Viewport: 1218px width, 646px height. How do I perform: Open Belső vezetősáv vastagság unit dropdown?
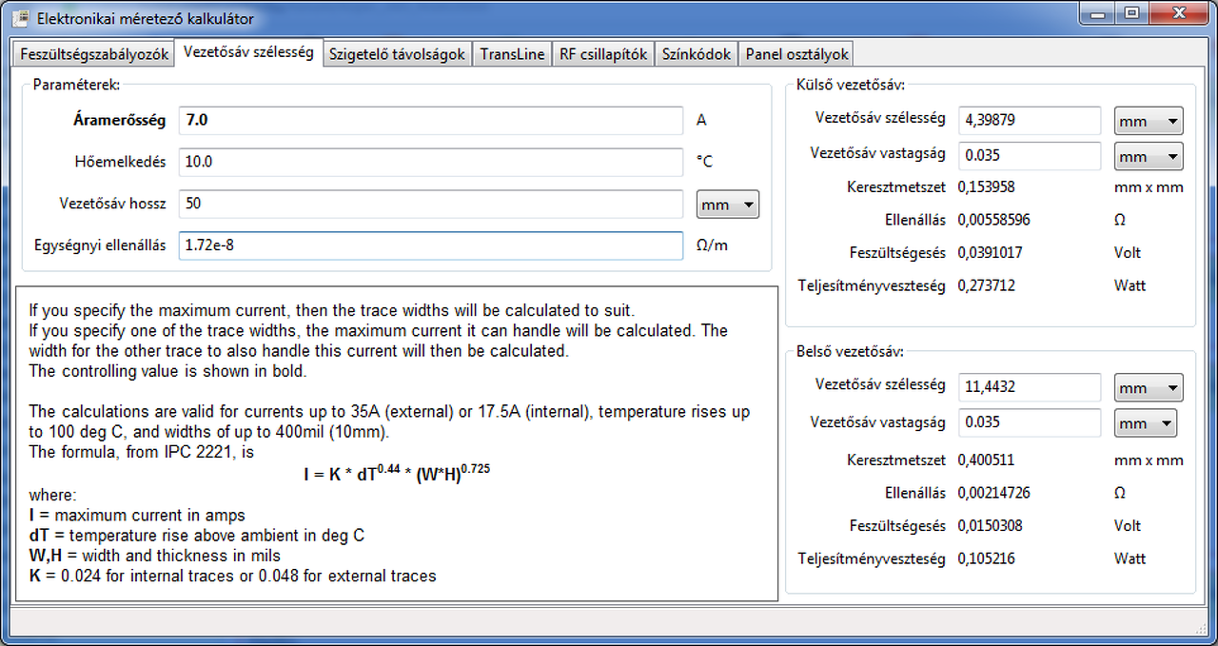point(1146,422)
